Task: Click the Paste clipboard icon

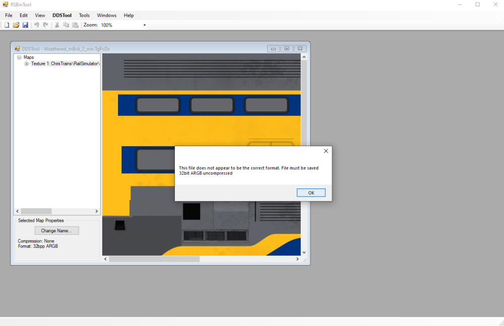Action: coord(75,25)
